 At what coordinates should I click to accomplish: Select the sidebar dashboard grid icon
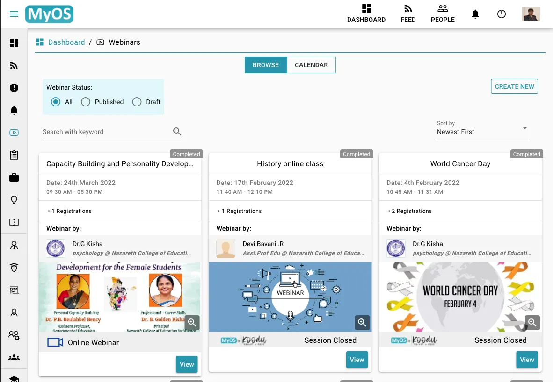point(14,43)
